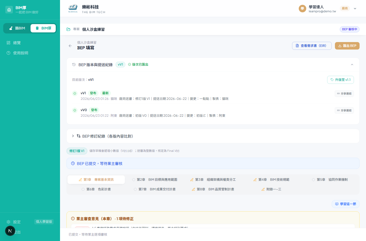
Task: Expand BEP 修訂紀錄 (各版內容比對)
Action: point(213,136)
